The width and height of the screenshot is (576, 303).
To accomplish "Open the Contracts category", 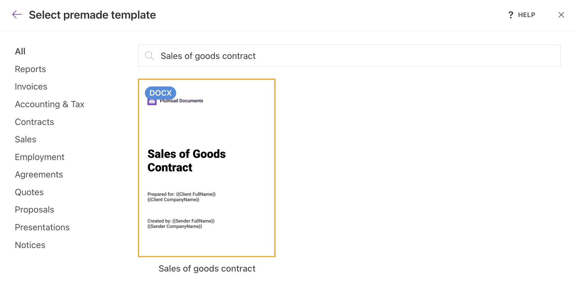I will tap(34, 122).
